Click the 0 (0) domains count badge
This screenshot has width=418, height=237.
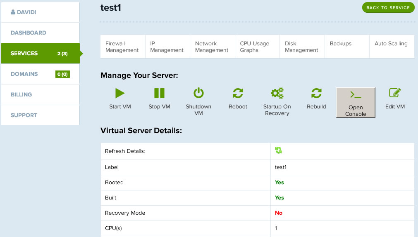click(63, 74)
